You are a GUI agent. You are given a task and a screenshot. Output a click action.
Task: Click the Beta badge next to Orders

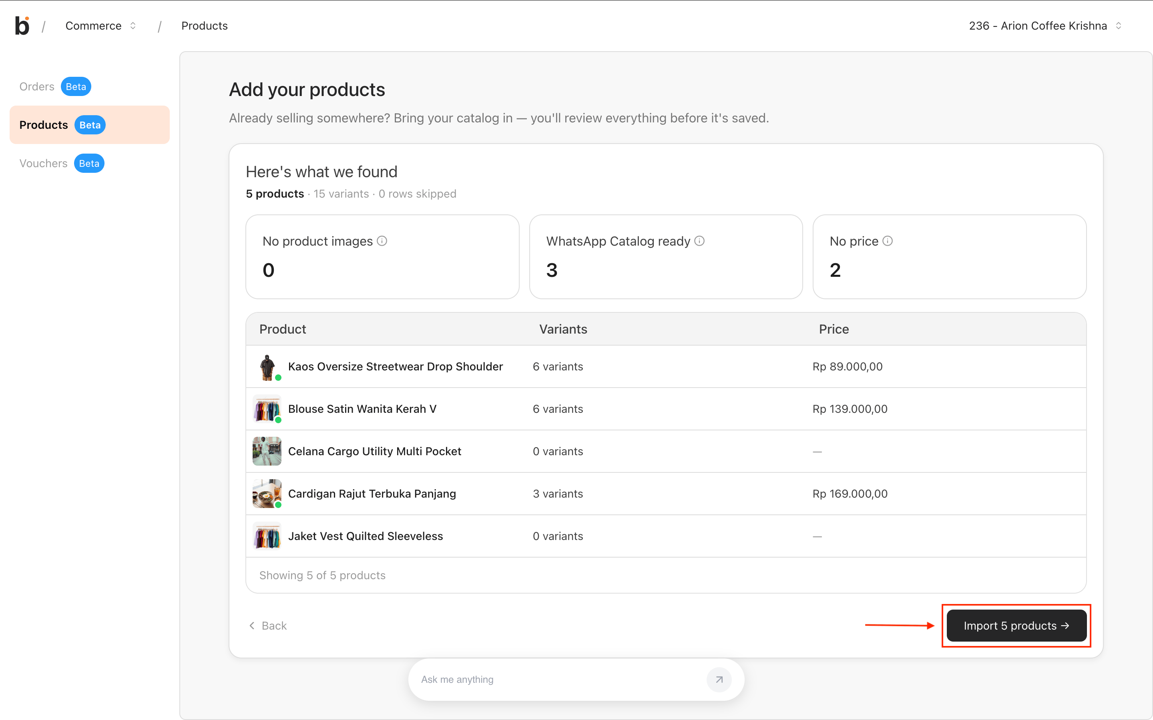pos(76,87)
